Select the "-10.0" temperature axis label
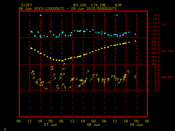The height and width of the screenshot is (131, 175). (x=156, y=23)
